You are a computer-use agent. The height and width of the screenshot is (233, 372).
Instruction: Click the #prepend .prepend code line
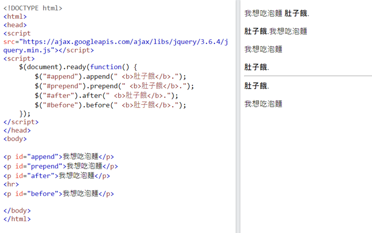coord(115,86)
